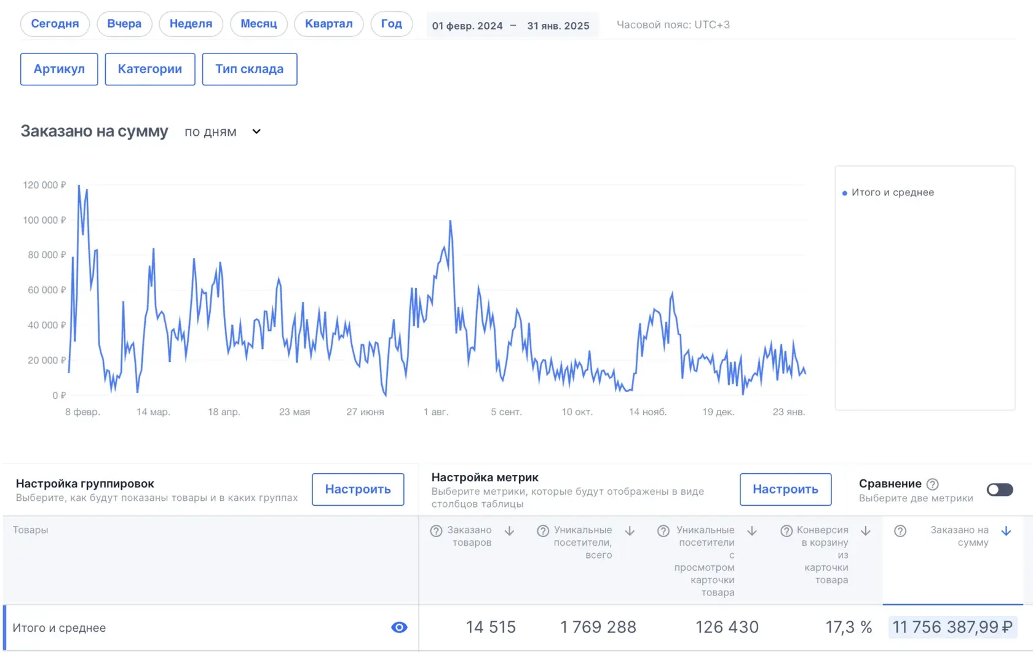Viewport: 1033px width, 652px height.
Task: Open the start date 01 февр. 2024
Action: tap(467, 26)
